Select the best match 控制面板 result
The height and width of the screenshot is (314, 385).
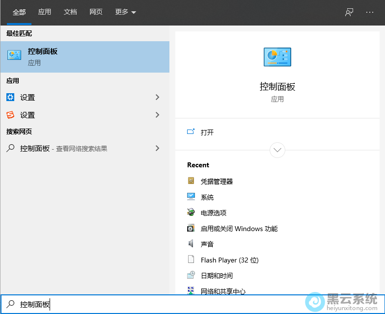click(x=84, y=57)
